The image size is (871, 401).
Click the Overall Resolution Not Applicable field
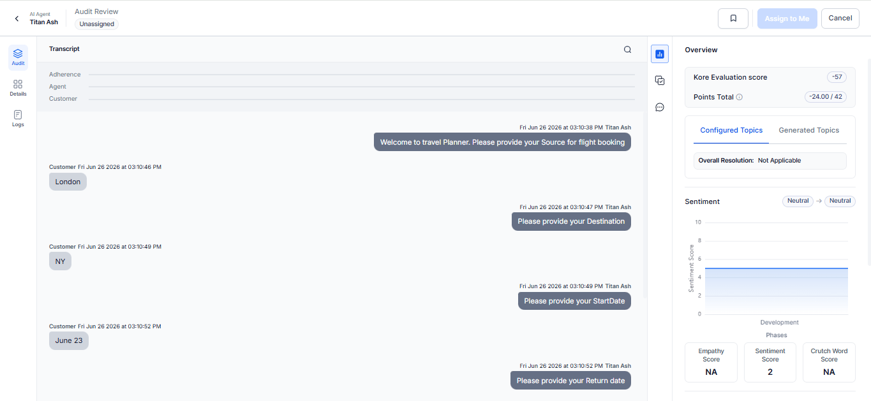tap(770, 161)
